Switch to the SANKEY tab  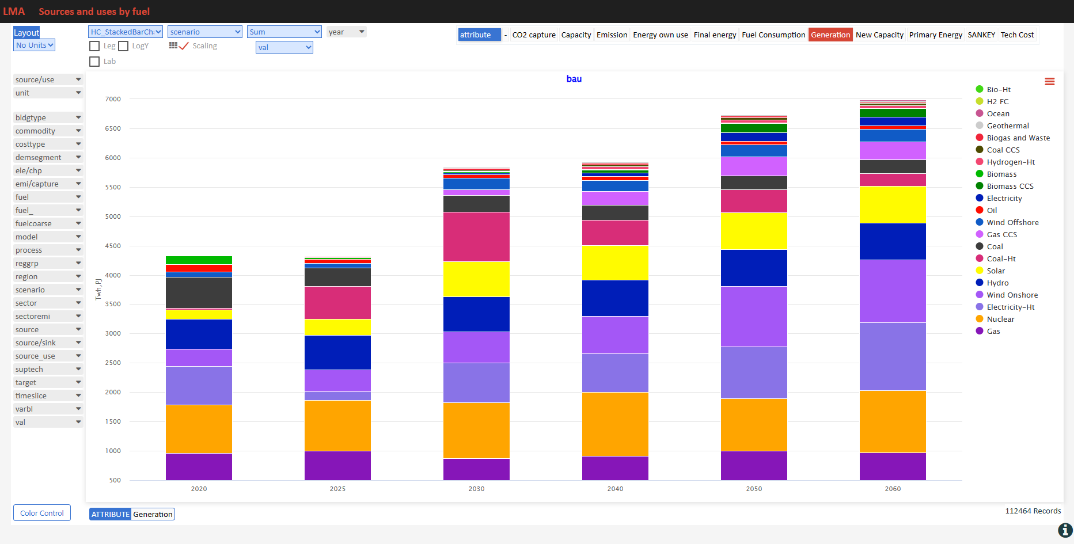981,35
